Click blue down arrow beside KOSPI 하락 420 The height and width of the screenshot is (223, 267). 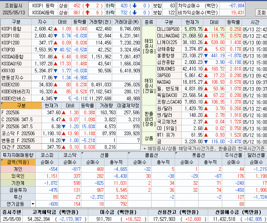coord(135,6)
